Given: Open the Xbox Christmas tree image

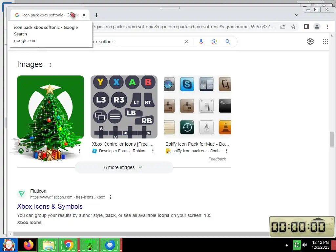Looking at the screenshot, I should [x=51, y=107].
